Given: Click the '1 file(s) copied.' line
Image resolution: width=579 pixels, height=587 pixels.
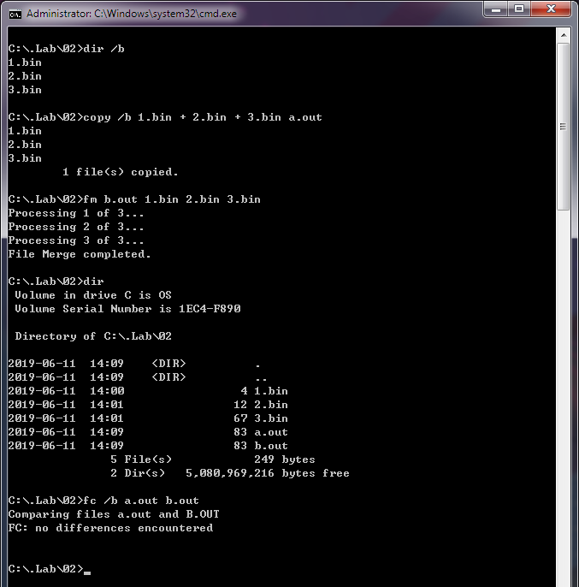Looking at the screenshot, I should pos(120,172).
